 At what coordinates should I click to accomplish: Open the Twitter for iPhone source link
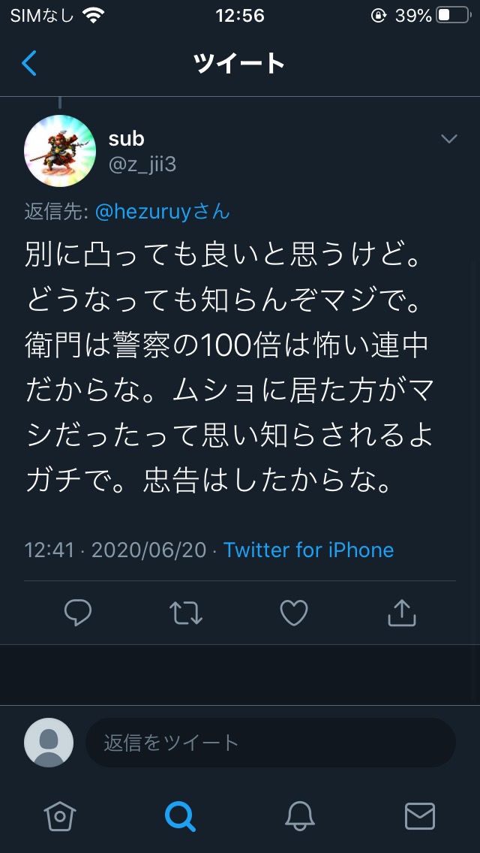click(x=309, y=550)
